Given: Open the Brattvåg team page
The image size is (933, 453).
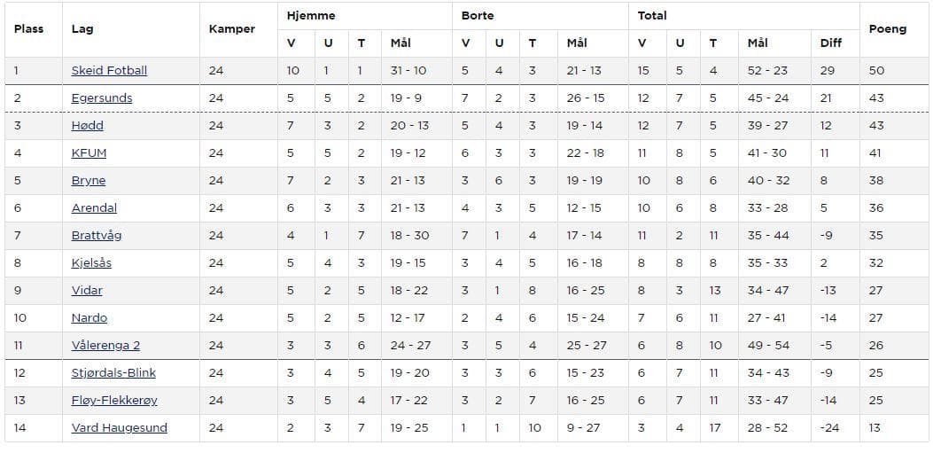Looking at the screenshot, I should (97, 236).
